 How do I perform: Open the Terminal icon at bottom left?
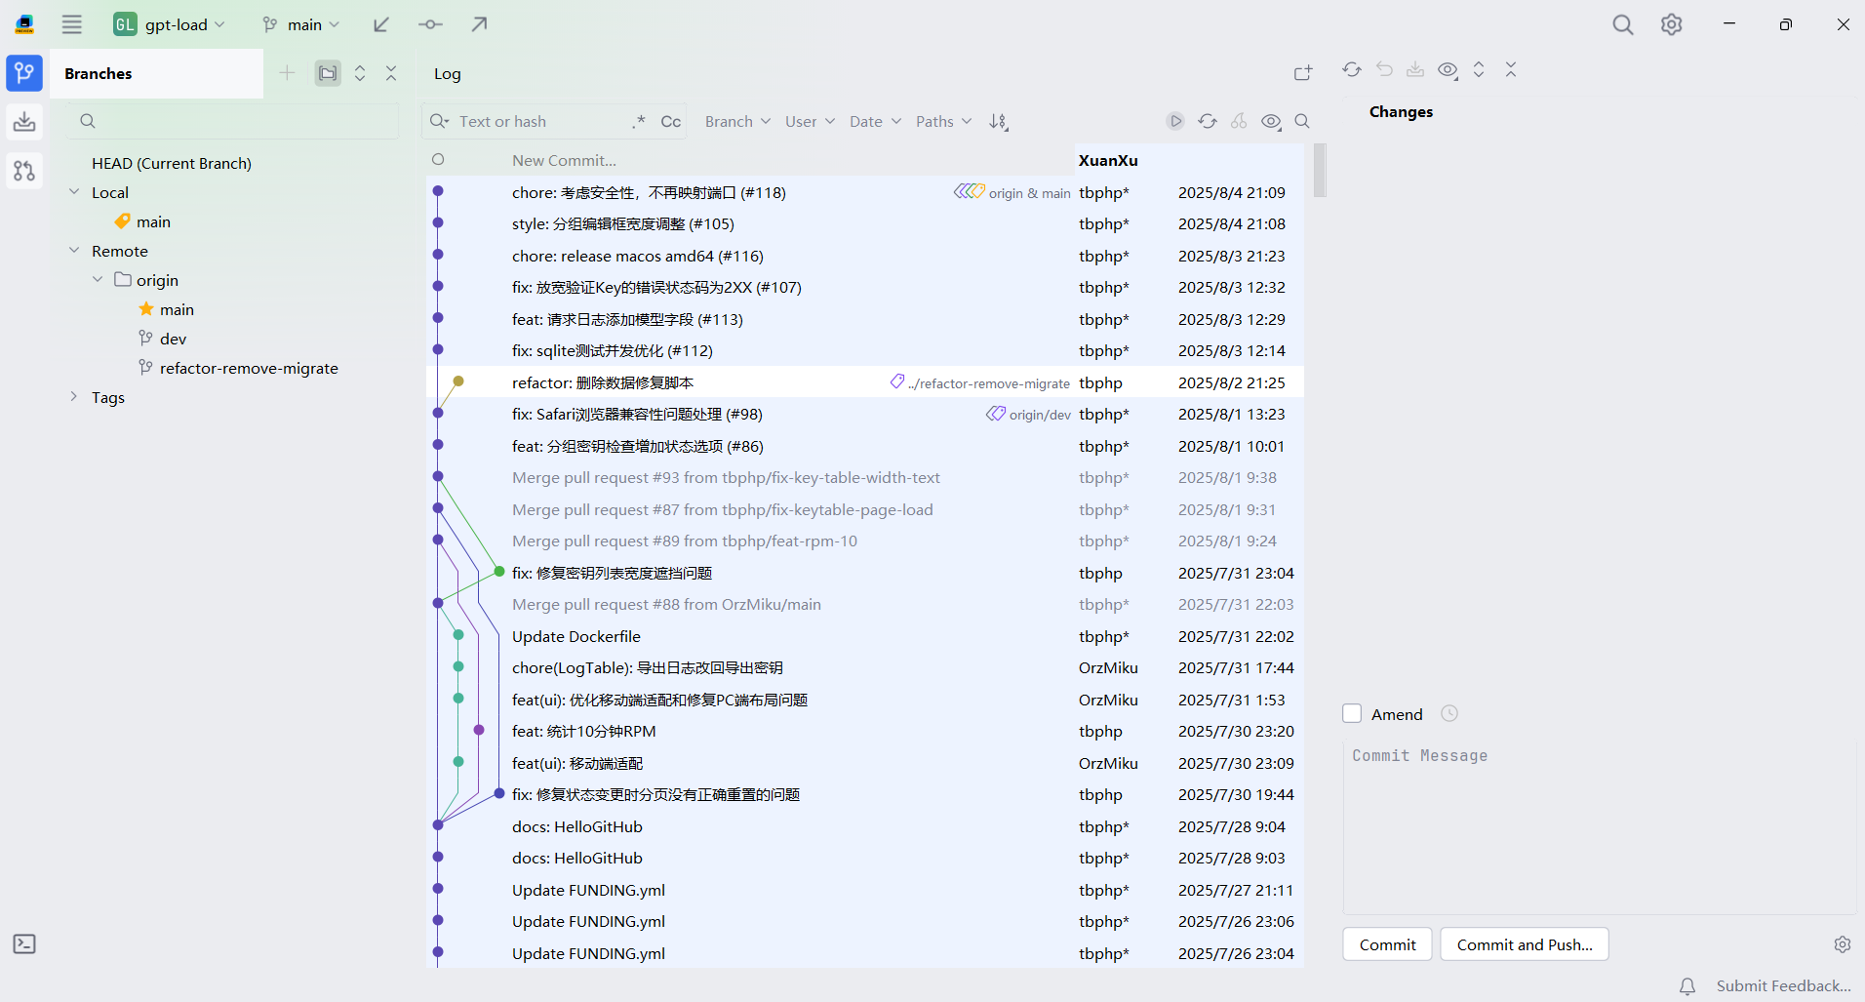[24, 943]
